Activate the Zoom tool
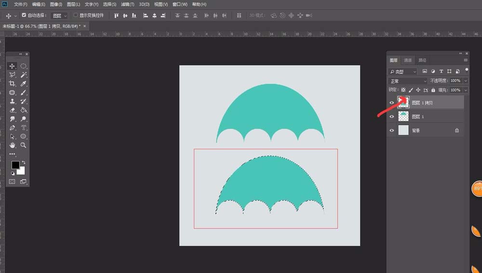The width and height of the screenshot is (482, 273). pos(23,145)
